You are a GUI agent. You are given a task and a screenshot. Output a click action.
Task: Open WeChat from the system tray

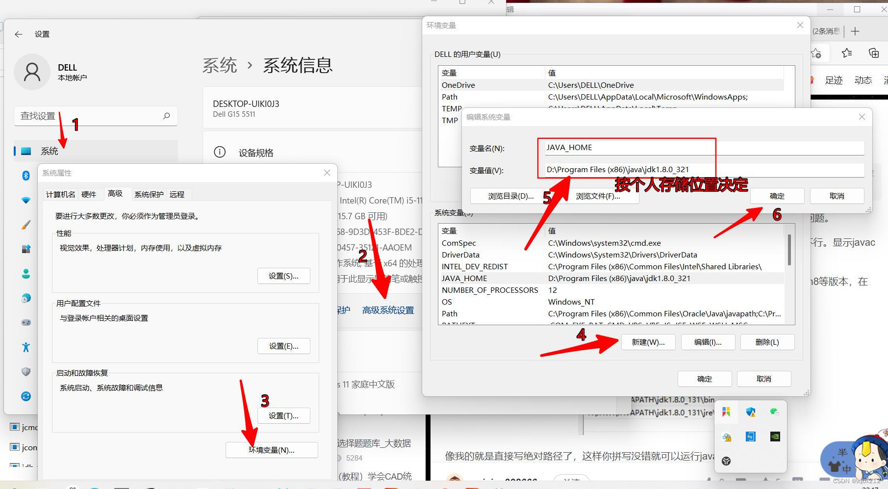point(775,412)
